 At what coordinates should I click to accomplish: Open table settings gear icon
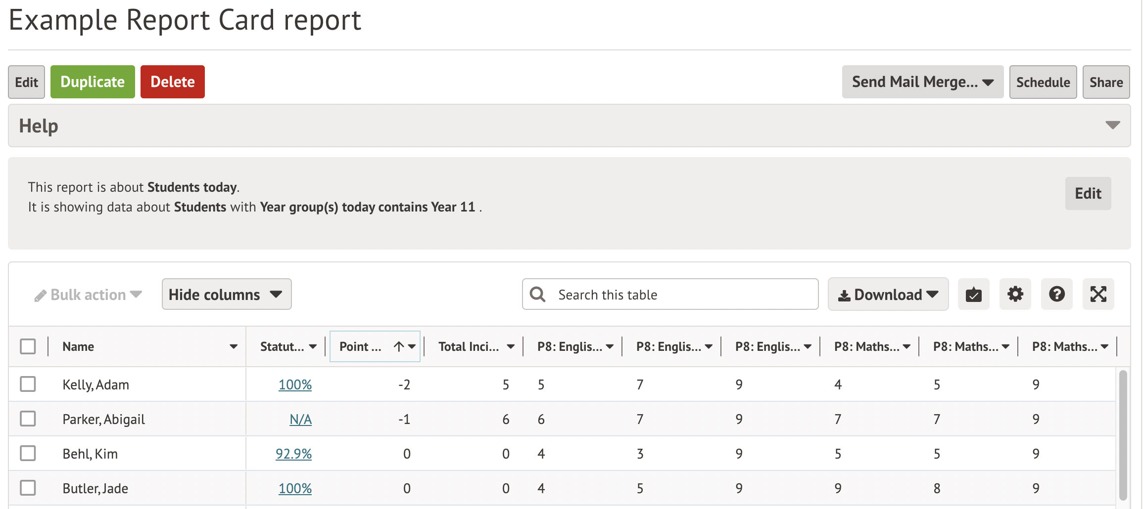pyautogui.click(x=1015, y=295)
